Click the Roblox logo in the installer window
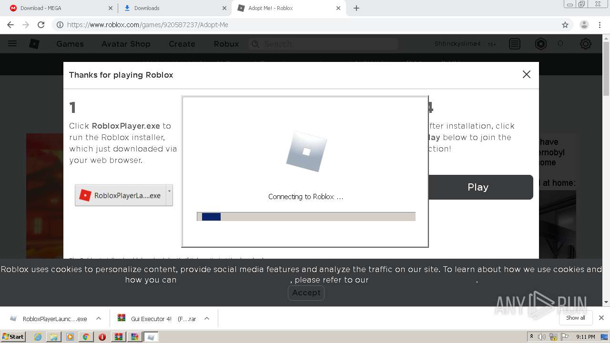This screenshot has height=343, width=610. click(306, 152)
